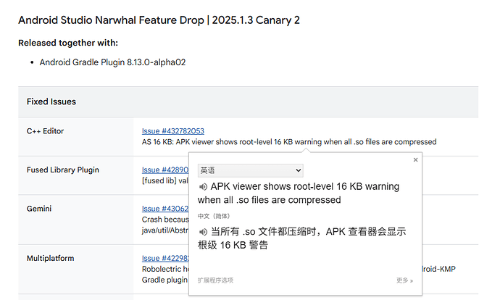Click the Multiplatform category label
The image size is (500, 300).
point(50,258)
